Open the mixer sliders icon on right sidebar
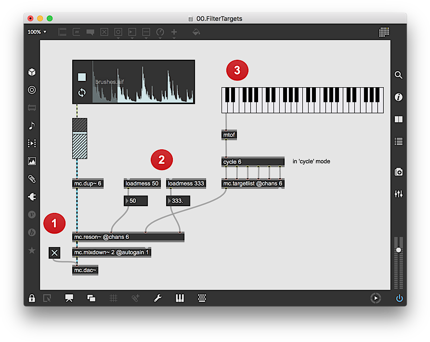430x342 pixels. click(x=398, y=194)
